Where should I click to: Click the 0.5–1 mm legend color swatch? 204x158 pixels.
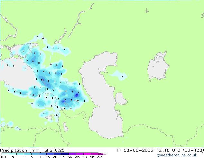tap(13, 154)
